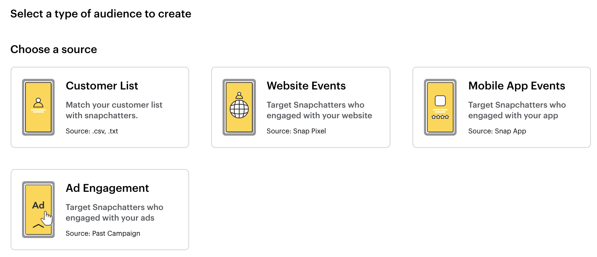597x257 pixels.
Task: Click the Ad Engagement phone icon
Action: 38,210
